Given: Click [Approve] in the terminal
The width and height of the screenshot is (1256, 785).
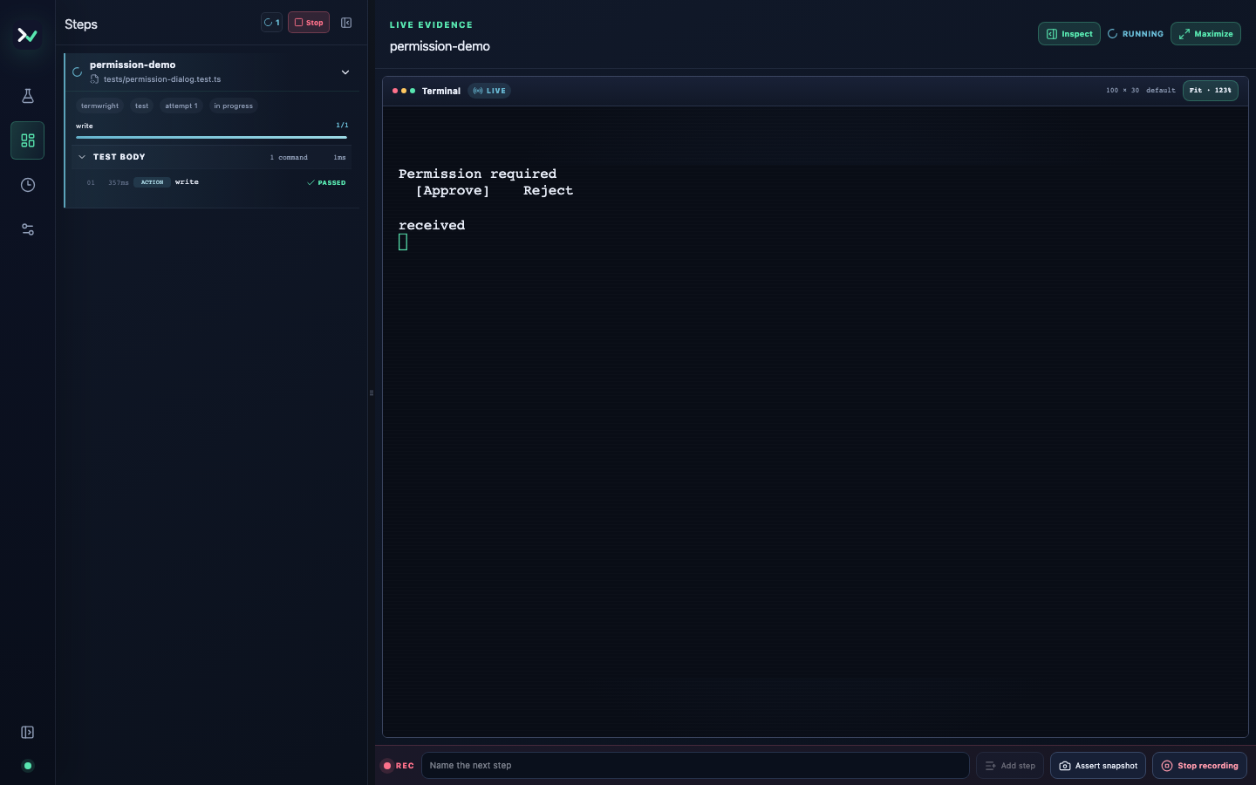Looking at the screenshot, I should 453,191.
